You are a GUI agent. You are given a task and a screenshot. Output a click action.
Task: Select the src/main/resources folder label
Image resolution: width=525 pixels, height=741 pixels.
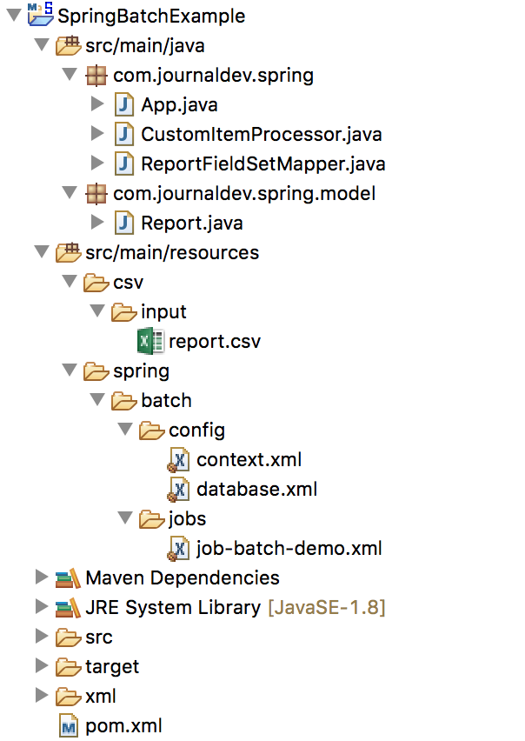(172, 253)
